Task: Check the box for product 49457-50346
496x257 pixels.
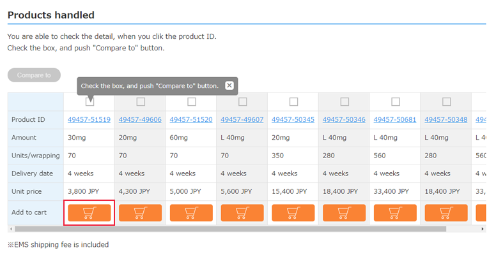Action: click(x=345, y=101)
